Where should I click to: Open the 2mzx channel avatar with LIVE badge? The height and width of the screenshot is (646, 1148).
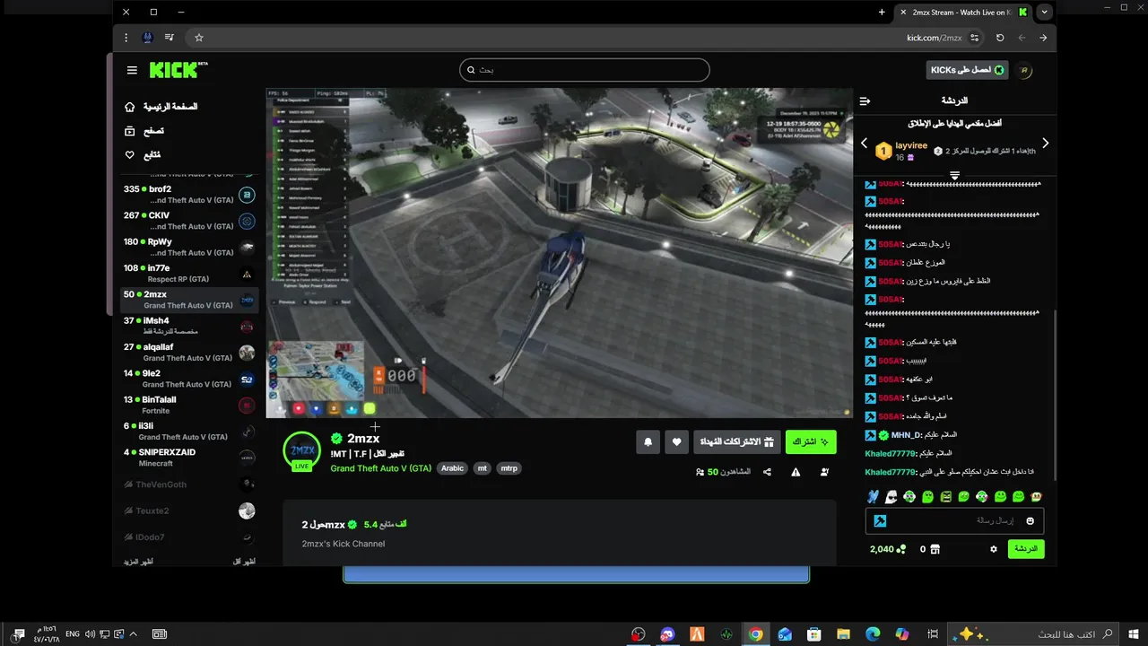click(302, 451)
